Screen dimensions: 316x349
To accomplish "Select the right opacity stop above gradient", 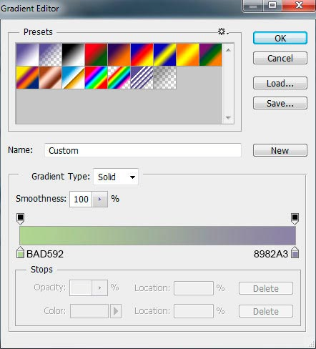I will 295,219.
